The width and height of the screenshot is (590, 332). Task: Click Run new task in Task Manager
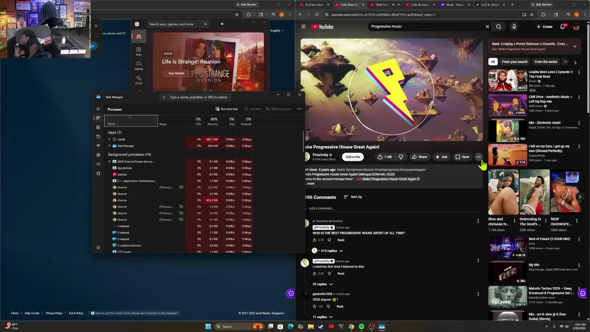pyautogui.click(x=227, y=109)
